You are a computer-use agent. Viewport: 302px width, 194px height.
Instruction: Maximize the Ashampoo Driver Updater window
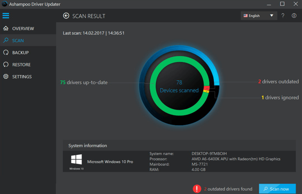pos(282,4)
